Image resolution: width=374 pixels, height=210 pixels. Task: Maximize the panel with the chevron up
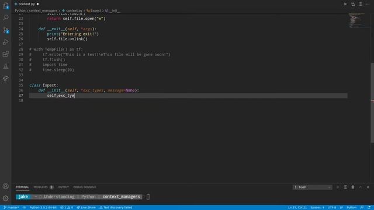click(x=361, y=187)
